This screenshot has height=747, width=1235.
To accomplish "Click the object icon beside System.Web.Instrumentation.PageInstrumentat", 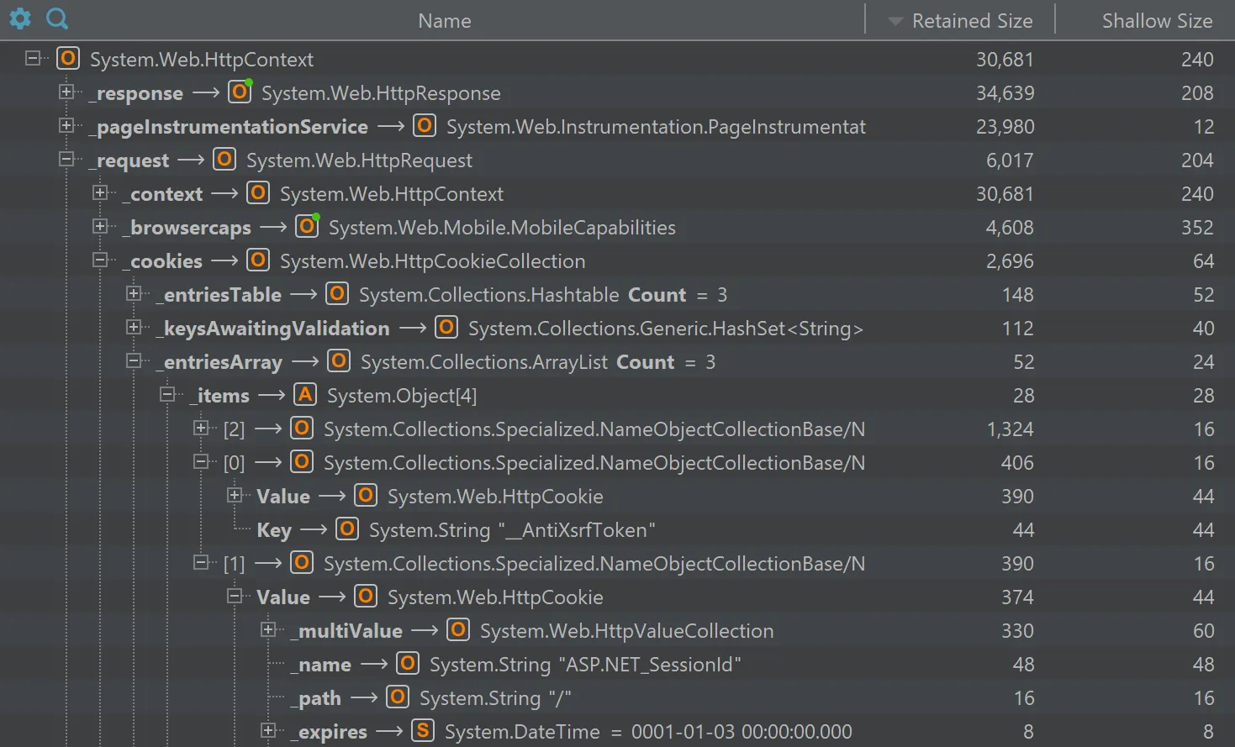I will coord(425,126).
